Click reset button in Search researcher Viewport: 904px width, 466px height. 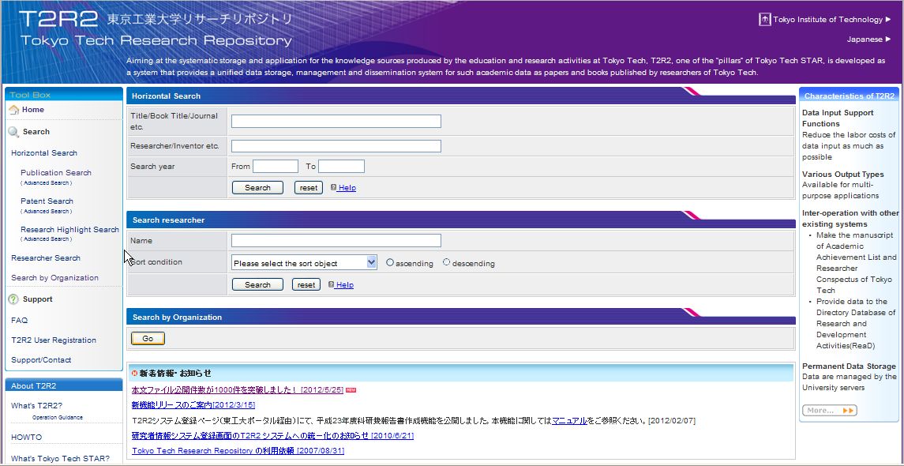click(306, 285)
